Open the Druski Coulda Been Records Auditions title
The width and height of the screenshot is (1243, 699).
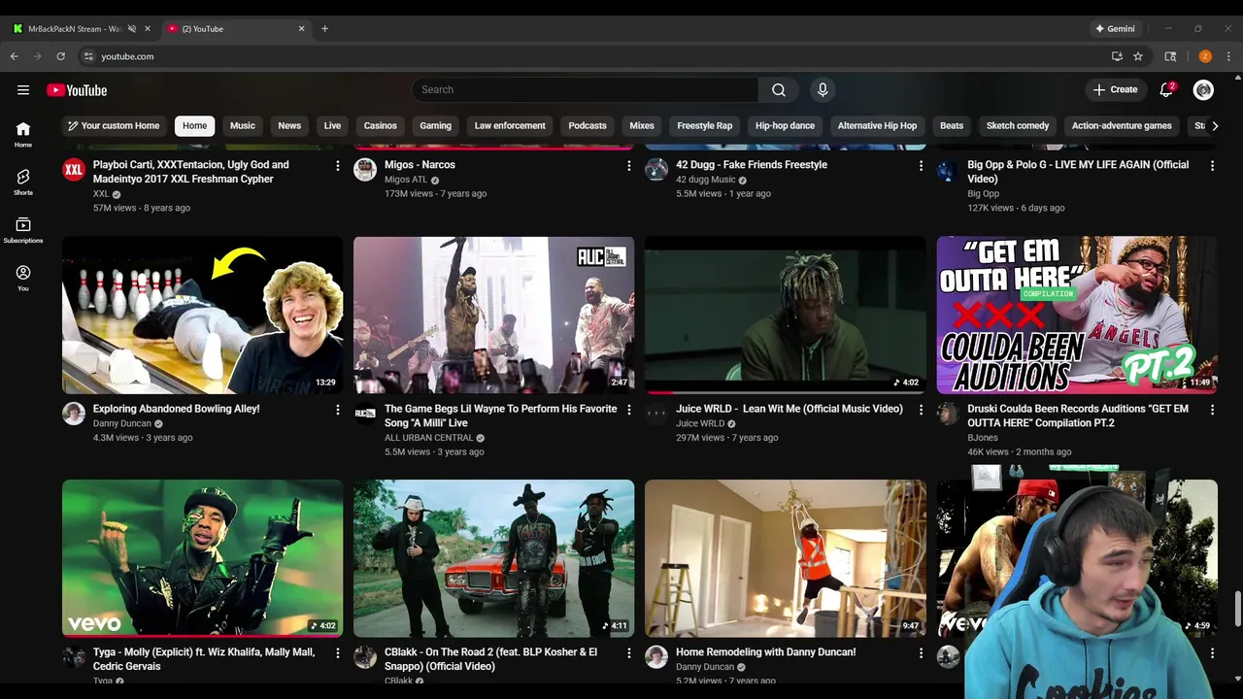pos(1078,416)
